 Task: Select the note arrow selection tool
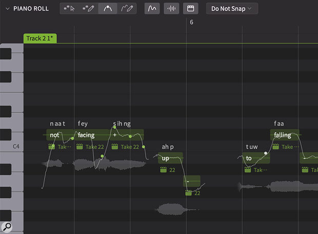click(x=69, y=9)
